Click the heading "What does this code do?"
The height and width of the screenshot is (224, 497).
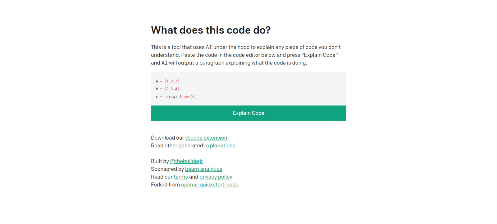(x=211, y=30)
